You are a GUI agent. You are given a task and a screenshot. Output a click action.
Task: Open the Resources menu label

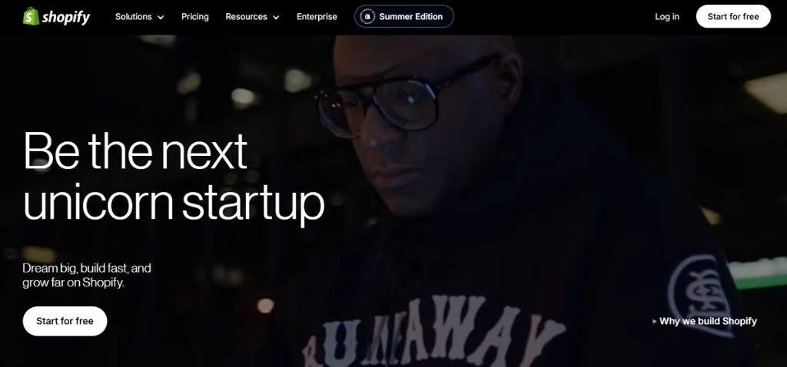pos(247,17)
